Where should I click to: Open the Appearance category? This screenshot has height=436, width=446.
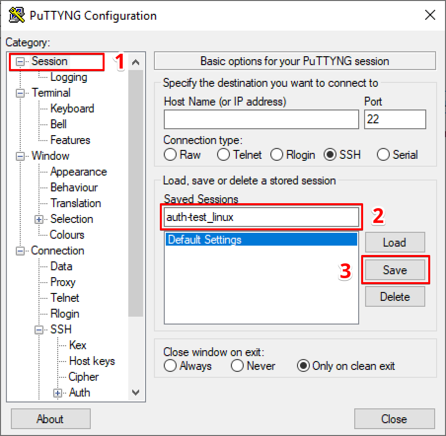pyautogui.click(x=78, y=172)
